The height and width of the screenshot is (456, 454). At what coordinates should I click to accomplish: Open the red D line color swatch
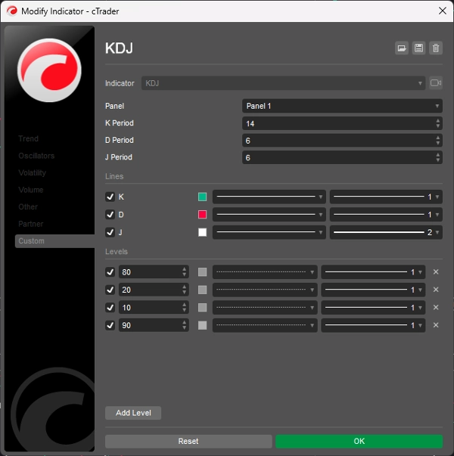pyautogui.click(x=202, y=215)
